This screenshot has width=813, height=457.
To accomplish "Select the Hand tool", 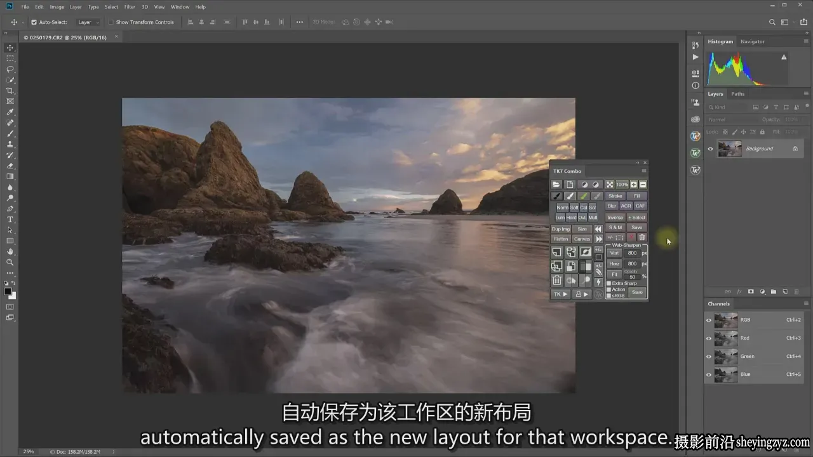I will point(10,252).
